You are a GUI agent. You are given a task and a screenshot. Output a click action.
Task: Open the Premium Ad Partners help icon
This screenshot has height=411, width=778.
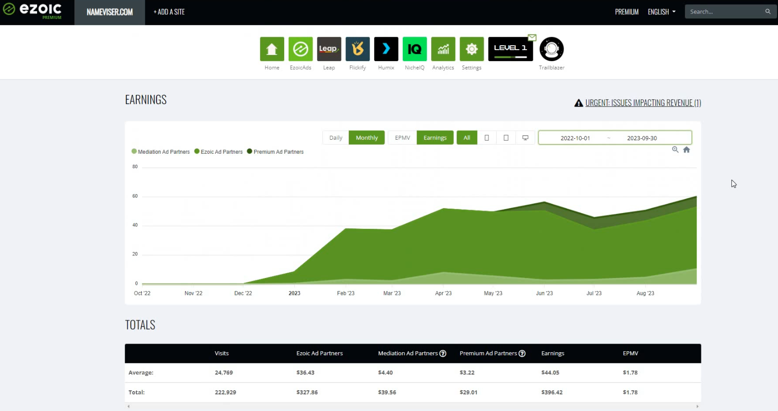(x=522, y=354)
